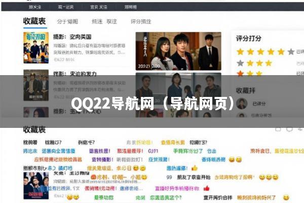Open the 收藏表 tab at top

click(x=34, y=21)
